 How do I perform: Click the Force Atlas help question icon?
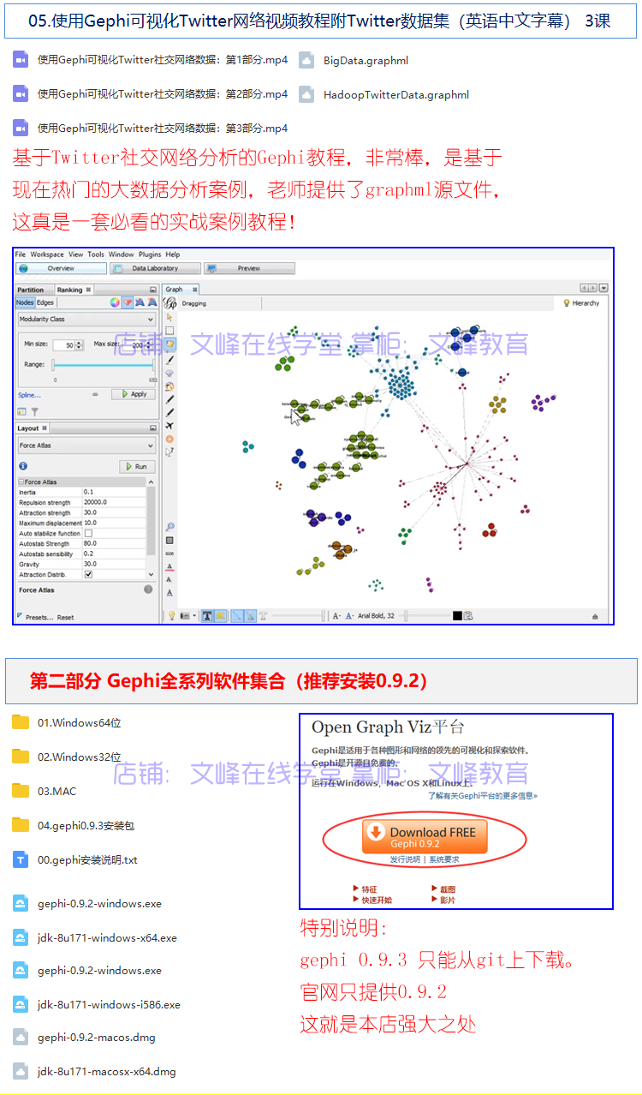(148, 589)
